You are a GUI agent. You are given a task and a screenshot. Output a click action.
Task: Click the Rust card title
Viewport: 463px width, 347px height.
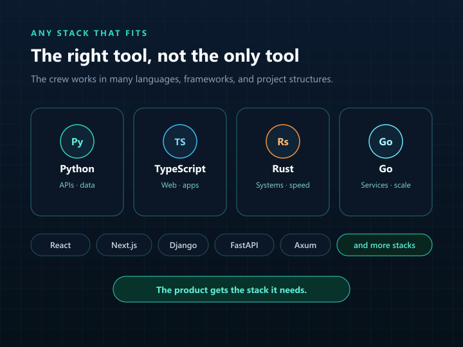pyautogui.click(x=283, y=169)
